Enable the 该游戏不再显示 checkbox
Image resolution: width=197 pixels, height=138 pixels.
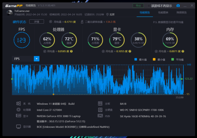tap(149, 6)
